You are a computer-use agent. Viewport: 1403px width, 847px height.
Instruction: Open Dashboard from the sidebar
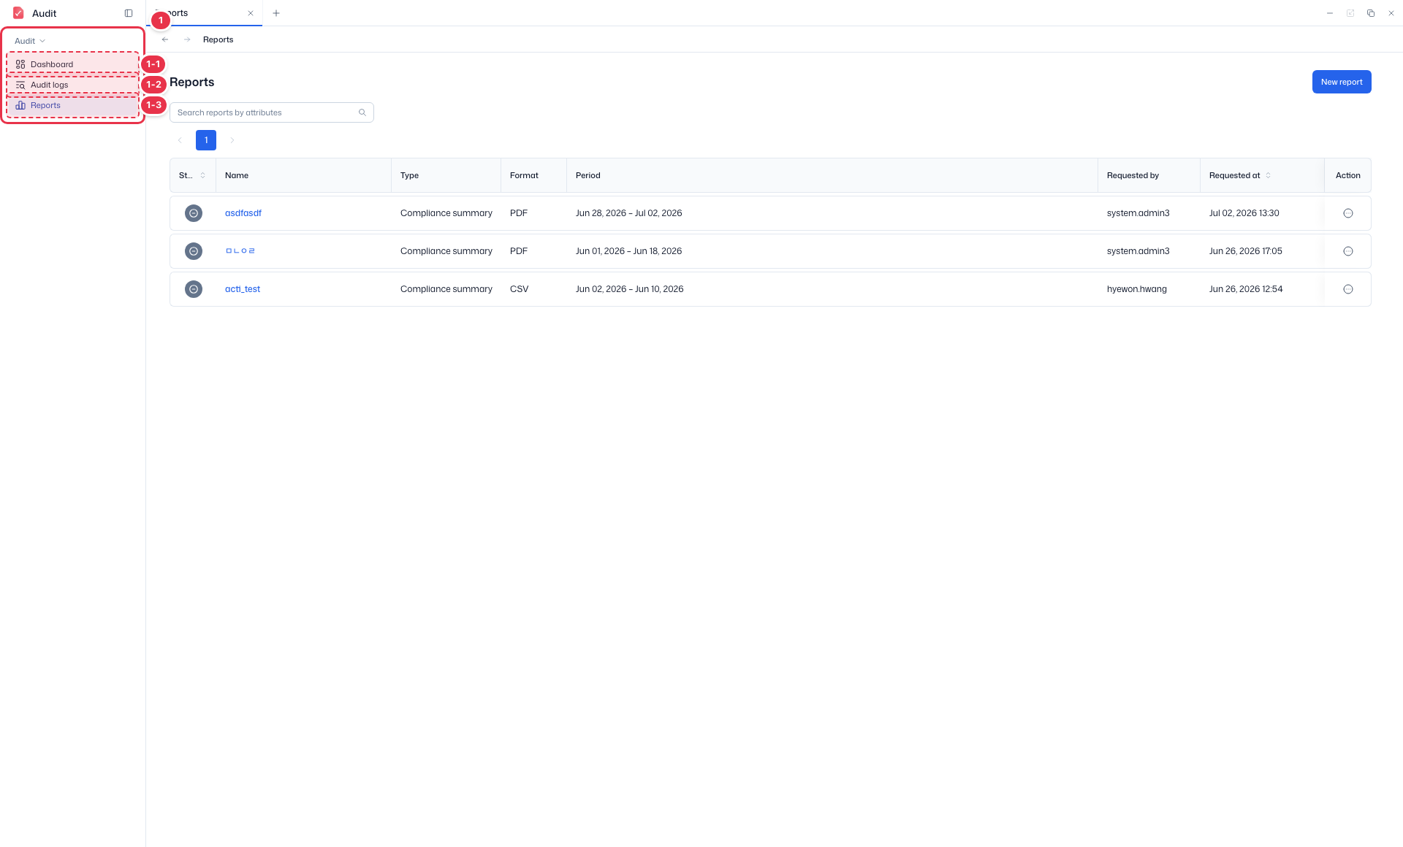point(73,64)
